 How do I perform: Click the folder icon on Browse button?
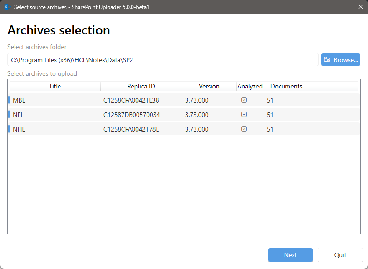coord(327,60)
